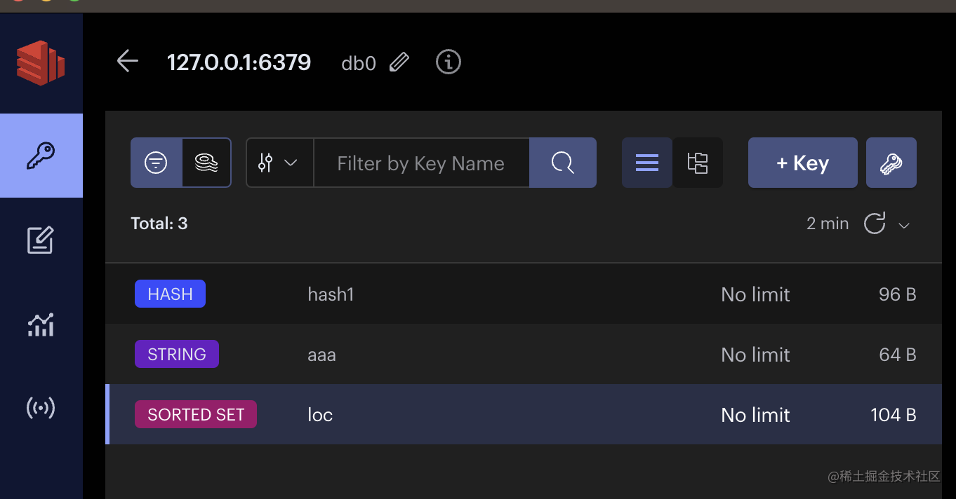Open the key type filter dropdown
Viewport: 956px width, 499px height.
pos(279,163)
